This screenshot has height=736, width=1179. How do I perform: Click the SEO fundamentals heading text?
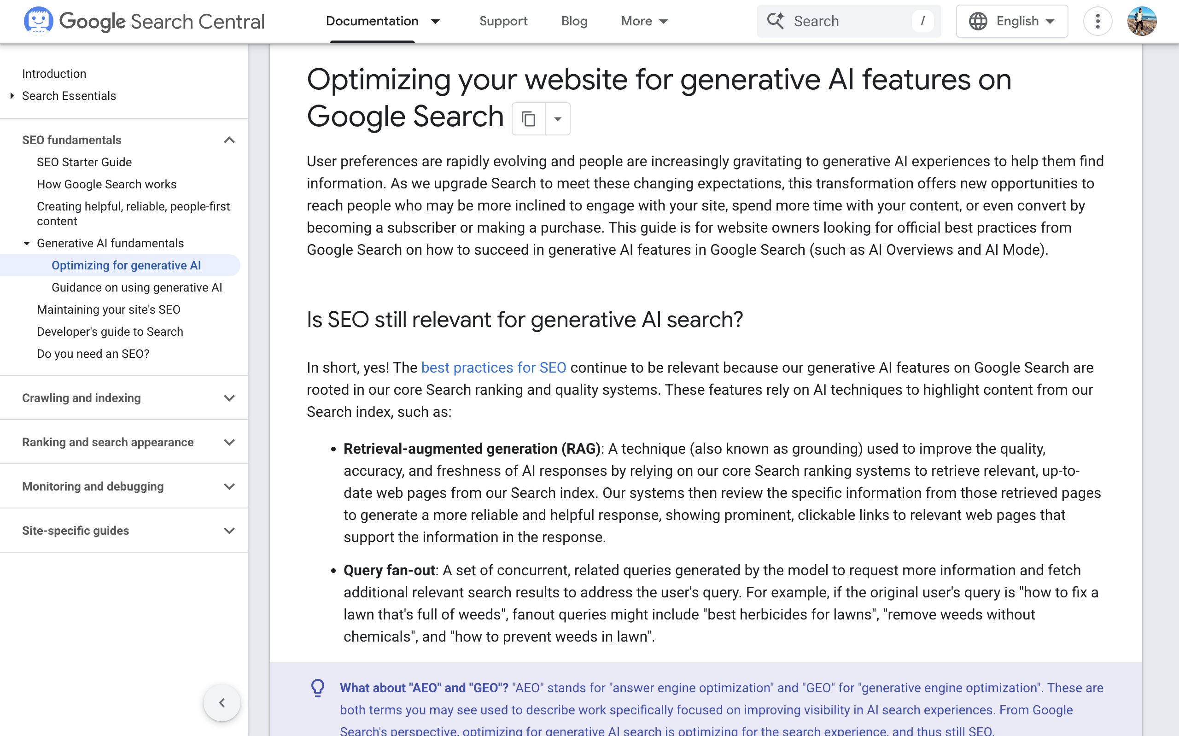pyautogui.click(x=71, y=140)
